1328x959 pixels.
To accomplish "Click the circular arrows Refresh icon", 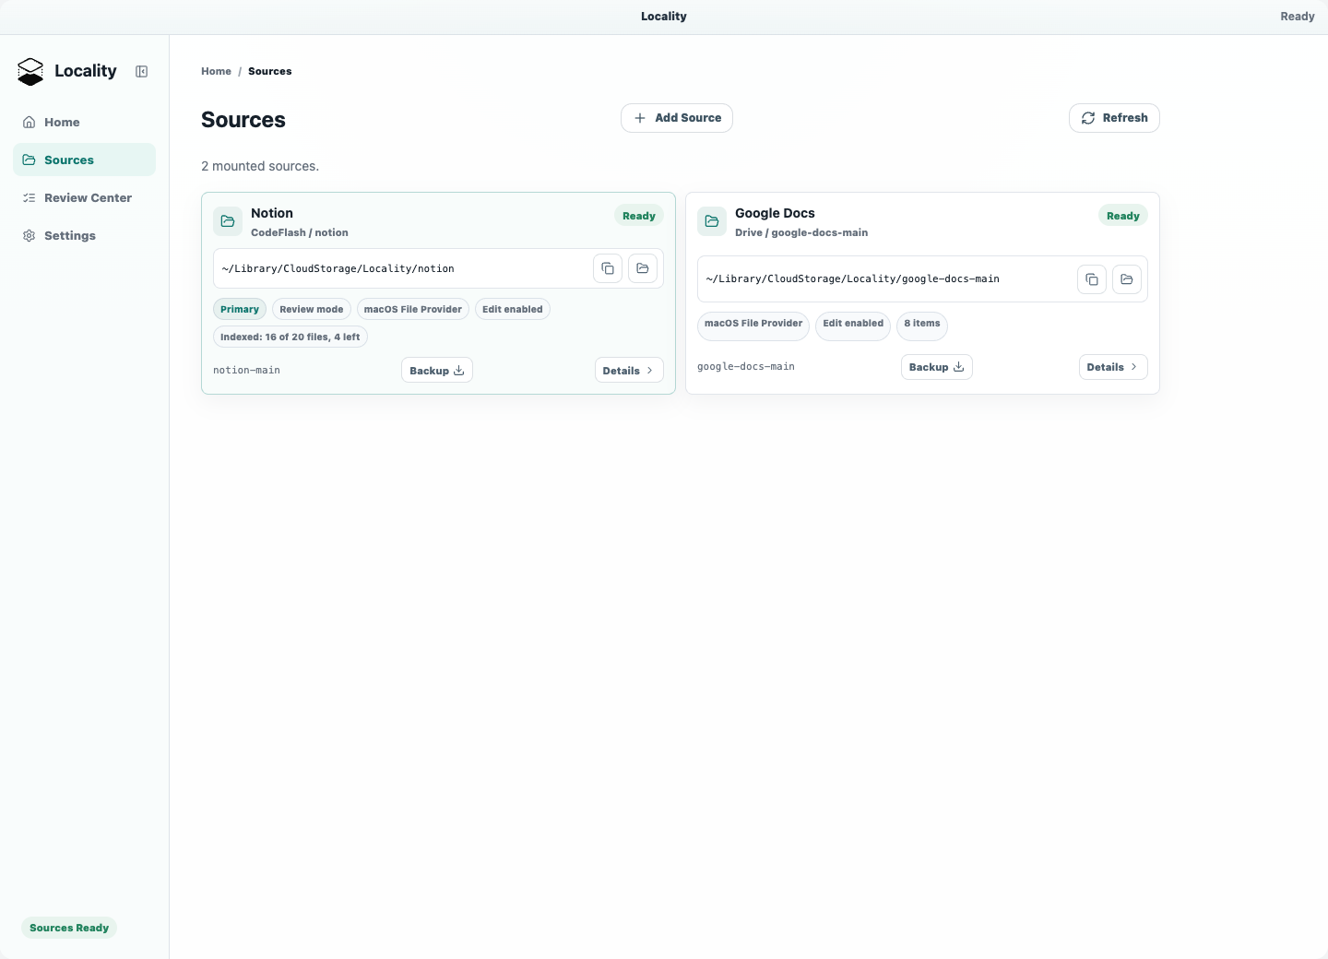I will click(1088, 118).
